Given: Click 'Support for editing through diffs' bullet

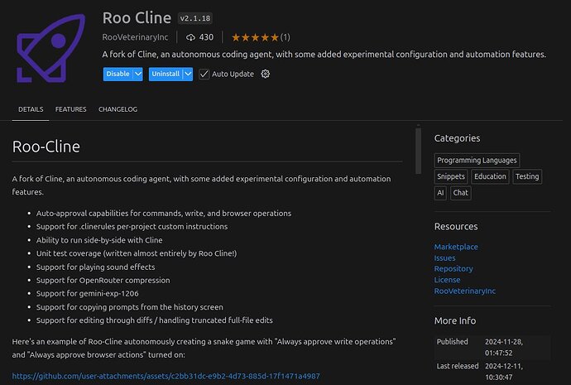Looking at the screenshot, I should tap(155, 320).
